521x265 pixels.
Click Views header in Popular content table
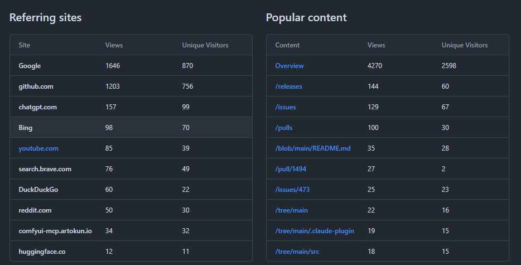click(x=376, y=45)
